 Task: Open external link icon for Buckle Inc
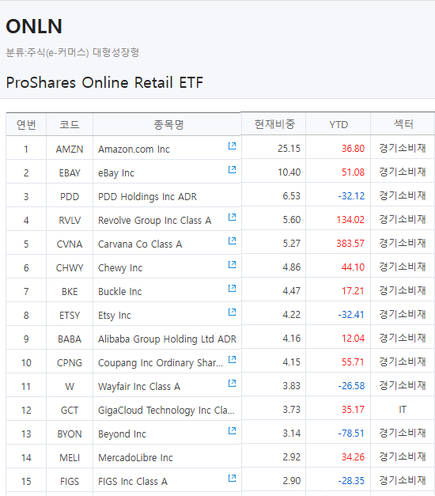tap(233, 288)
